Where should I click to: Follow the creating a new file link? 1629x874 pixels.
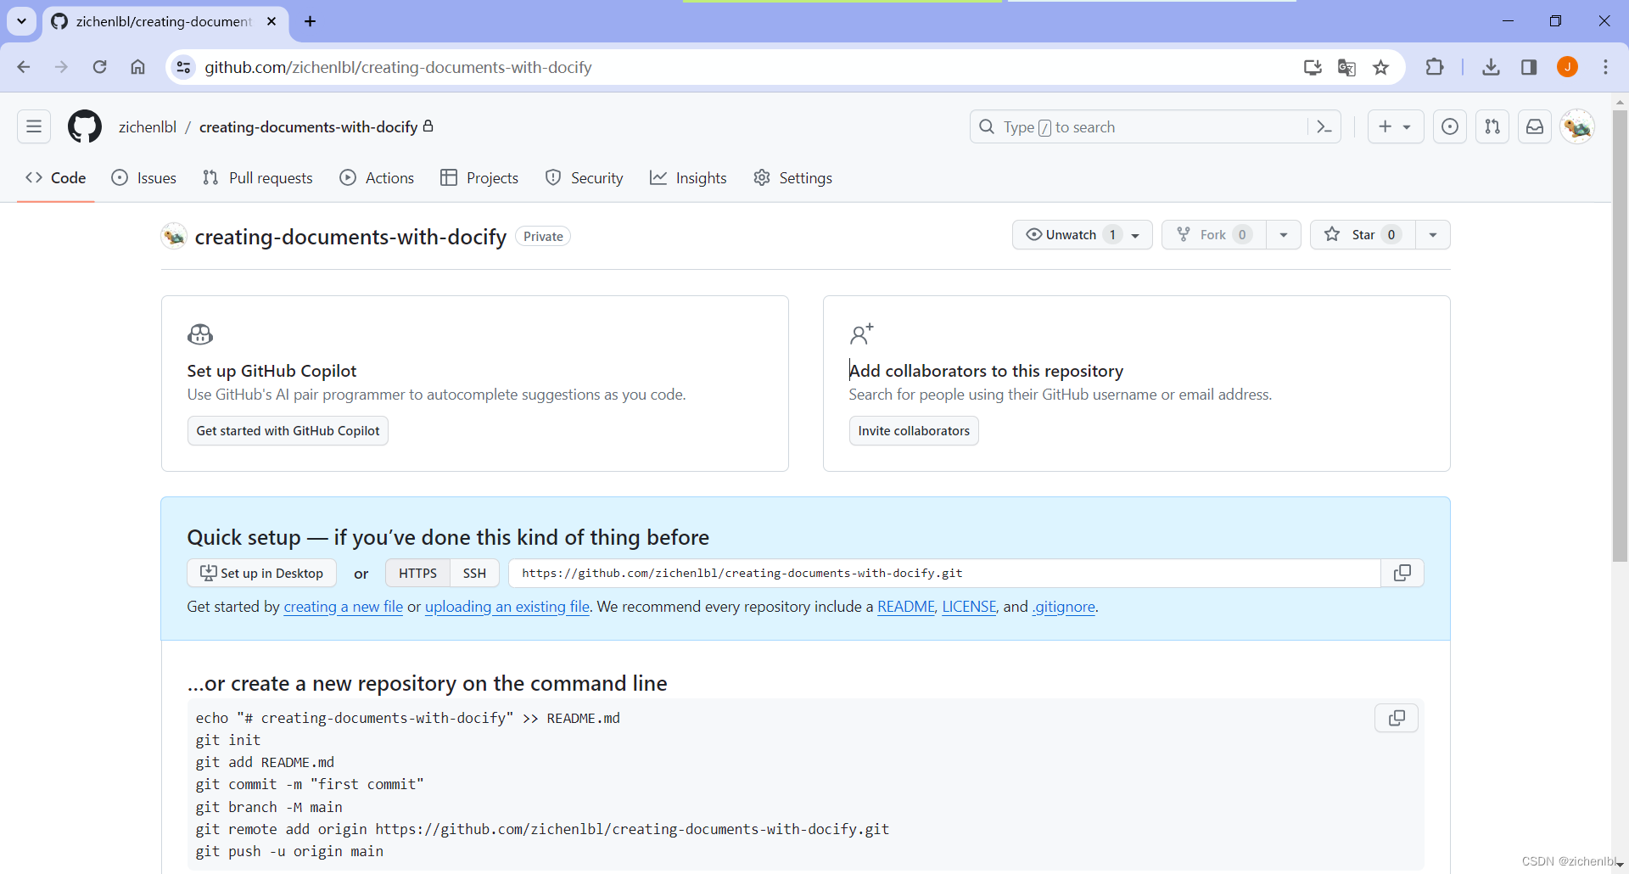click(x=344, y=608)
